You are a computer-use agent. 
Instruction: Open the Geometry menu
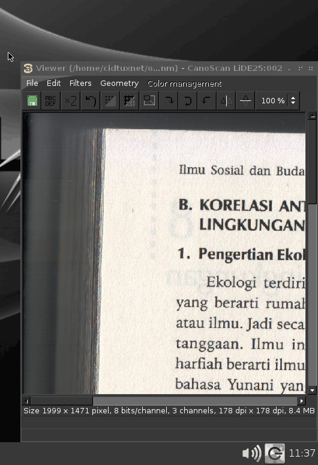pyautogui.click(x=119, y=84)
